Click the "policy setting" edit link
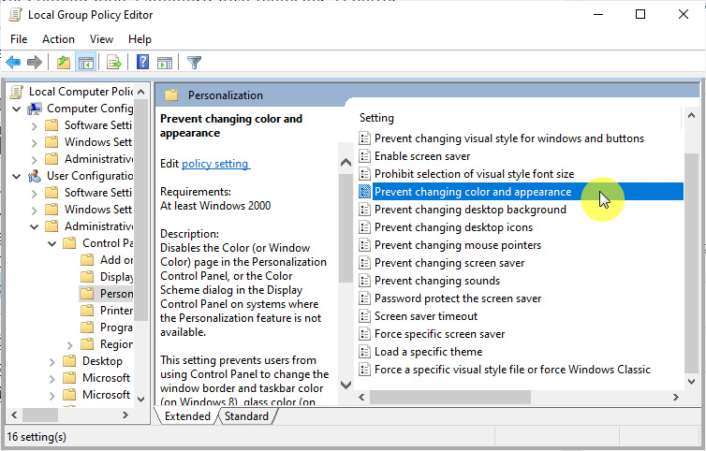 [214, 164]
